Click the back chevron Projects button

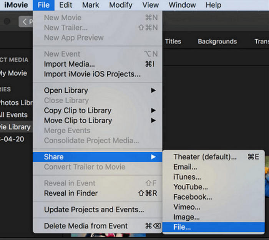26,22
